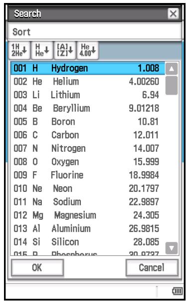
Task: Click the battery indicator icon
Action: tap(177, 291)
